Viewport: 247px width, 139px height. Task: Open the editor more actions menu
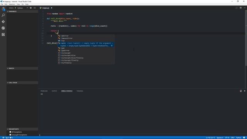tap(245, 8)
